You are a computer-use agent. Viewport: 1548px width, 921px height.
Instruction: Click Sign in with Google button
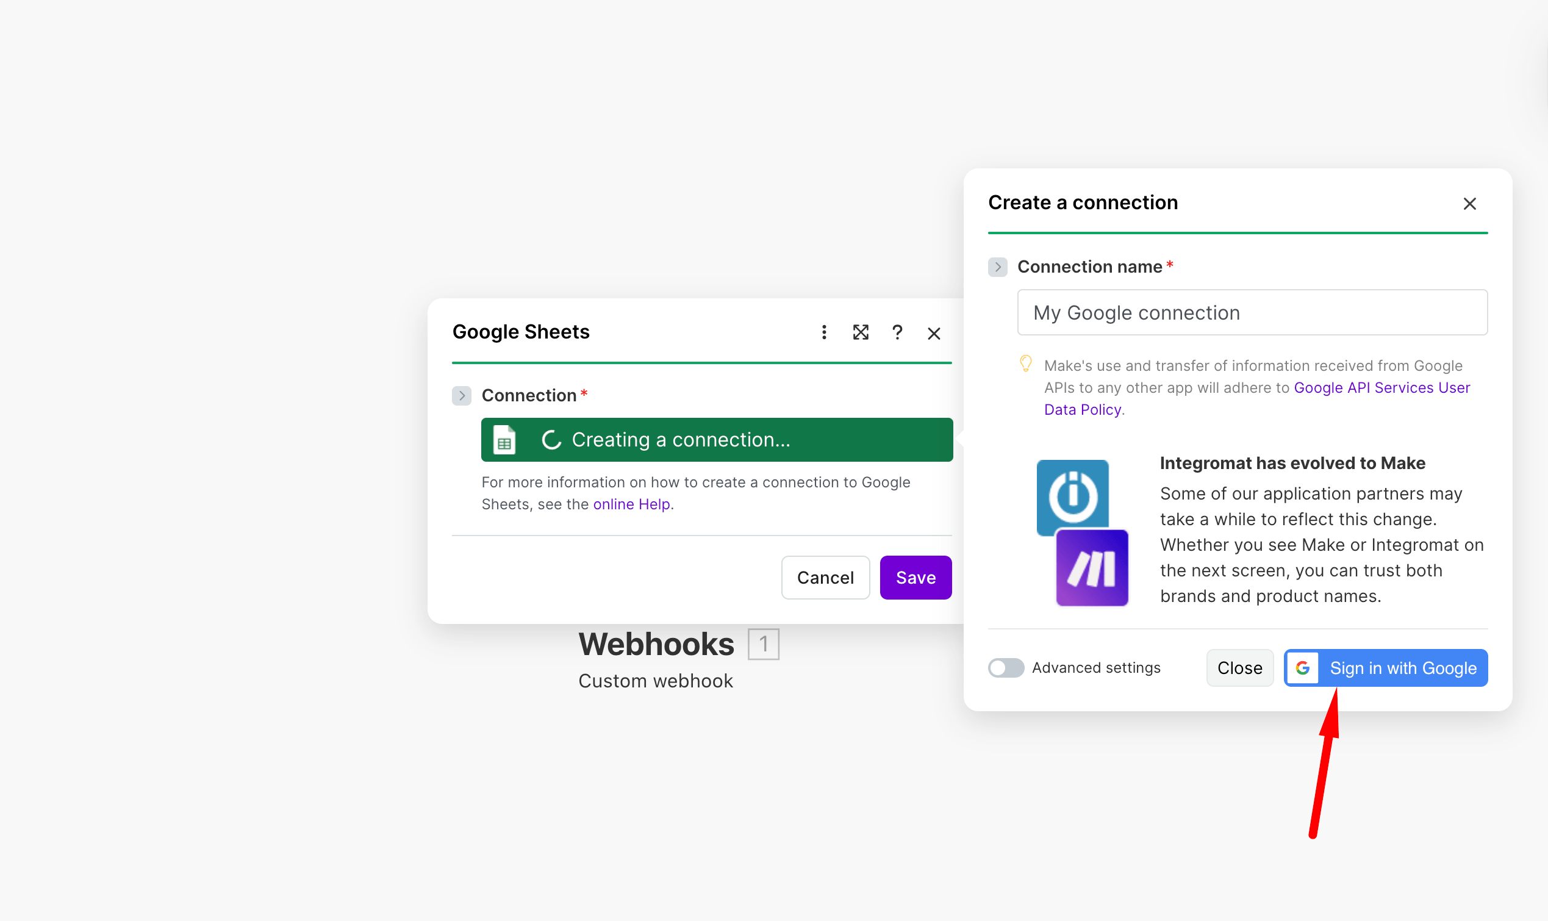pos(1386,668)
